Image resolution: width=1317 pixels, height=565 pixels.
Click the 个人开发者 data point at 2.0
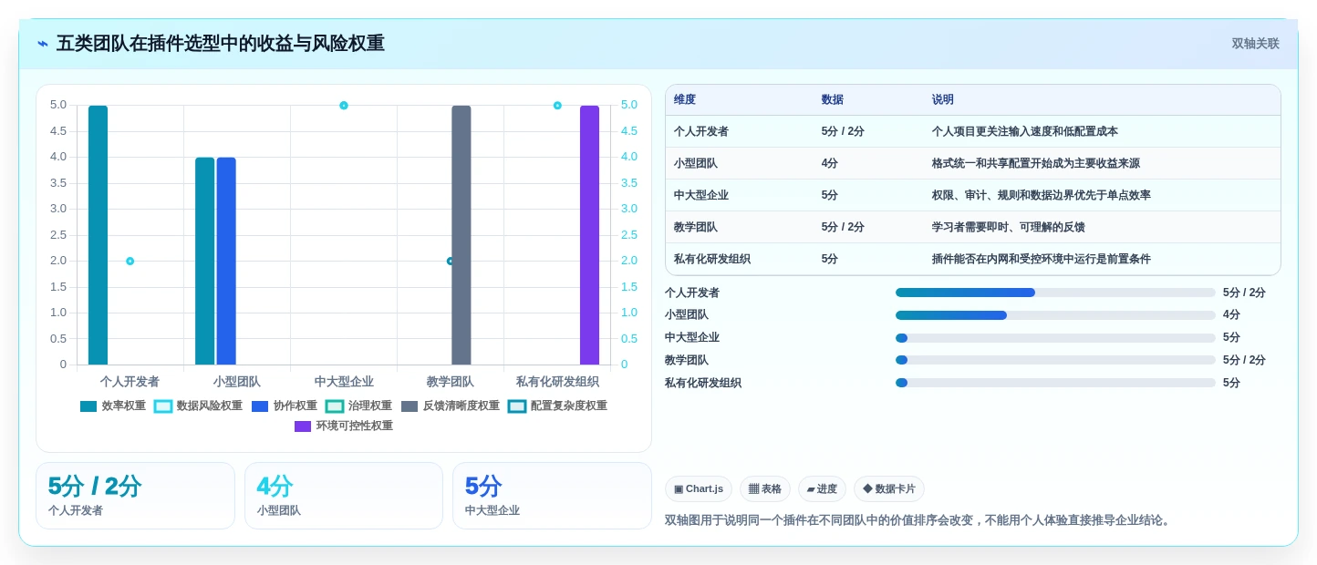pyautogui.click(x=130, y=262)
